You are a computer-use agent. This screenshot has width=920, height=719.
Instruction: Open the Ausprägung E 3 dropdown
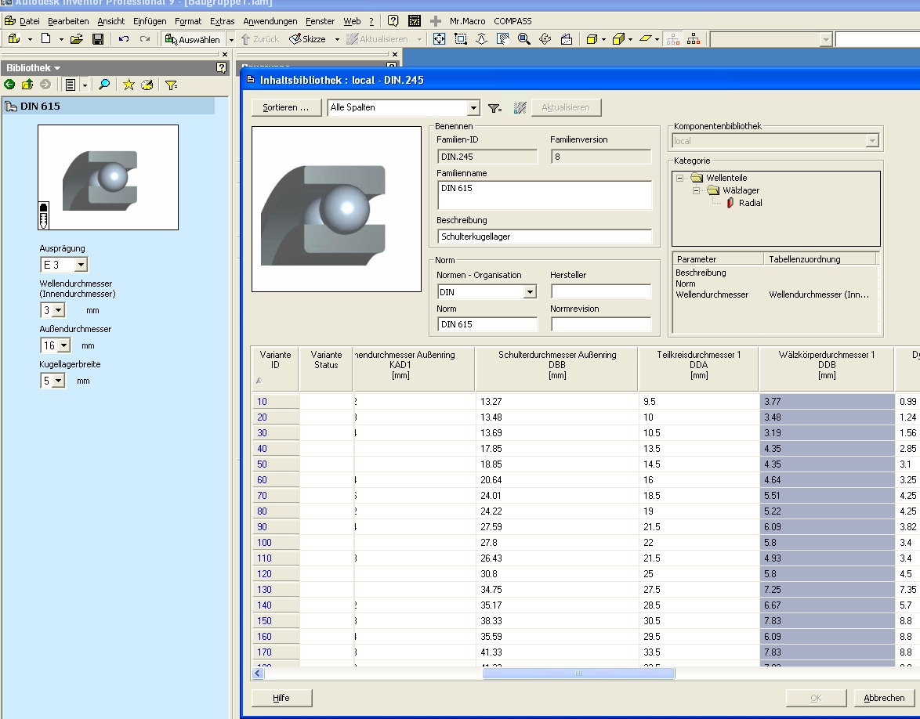tap(81, 266)
